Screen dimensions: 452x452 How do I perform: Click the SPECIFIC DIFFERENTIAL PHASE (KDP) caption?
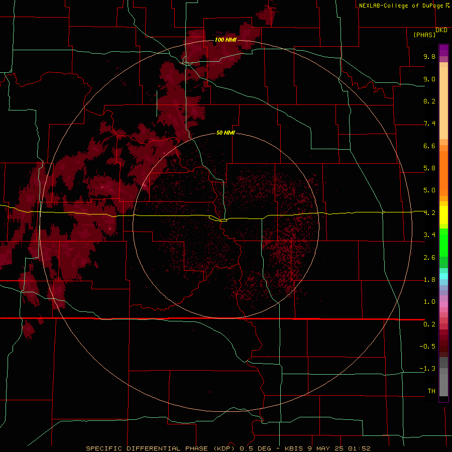[x=160, y=448]
